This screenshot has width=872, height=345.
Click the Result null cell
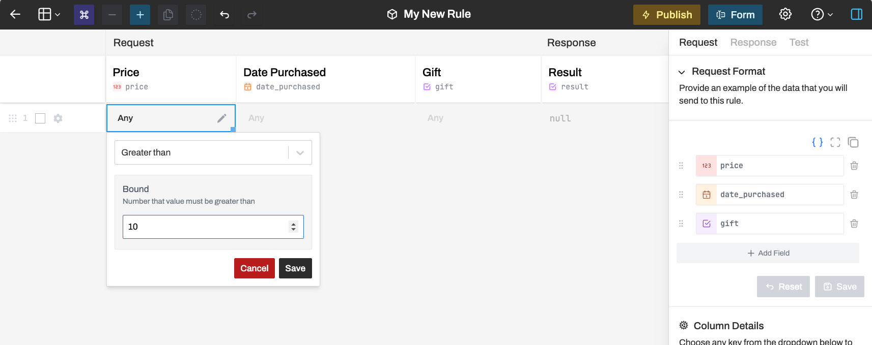pyautogui.click(x=605, y=118)
